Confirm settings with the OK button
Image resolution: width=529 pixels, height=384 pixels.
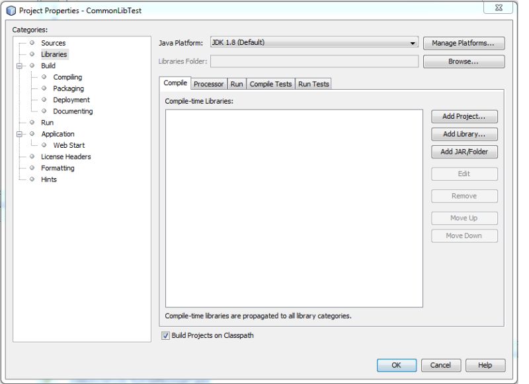coord(397,365)
